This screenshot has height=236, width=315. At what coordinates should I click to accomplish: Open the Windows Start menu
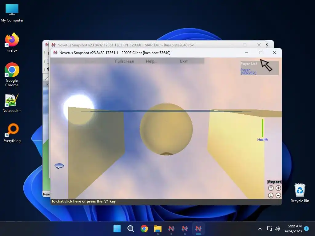tap(117, 229)
